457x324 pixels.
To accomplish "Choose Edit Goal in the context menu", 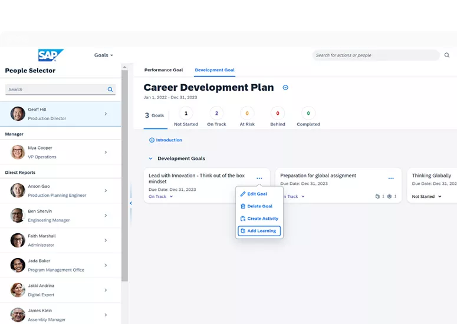I will (257, 194).
